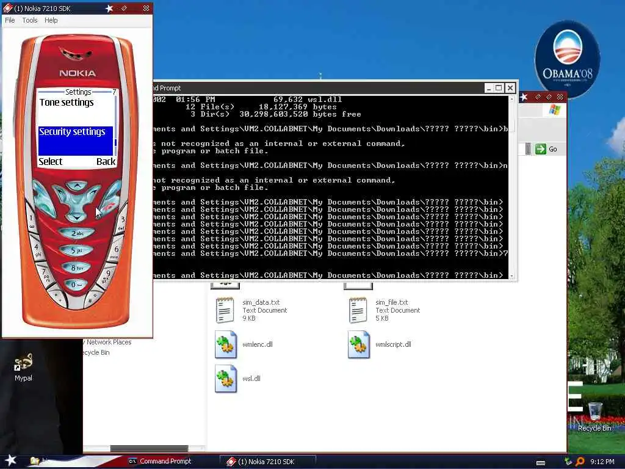
Task: Open the Mypal desktop shortcut
Action: click(x=23, y=367)
